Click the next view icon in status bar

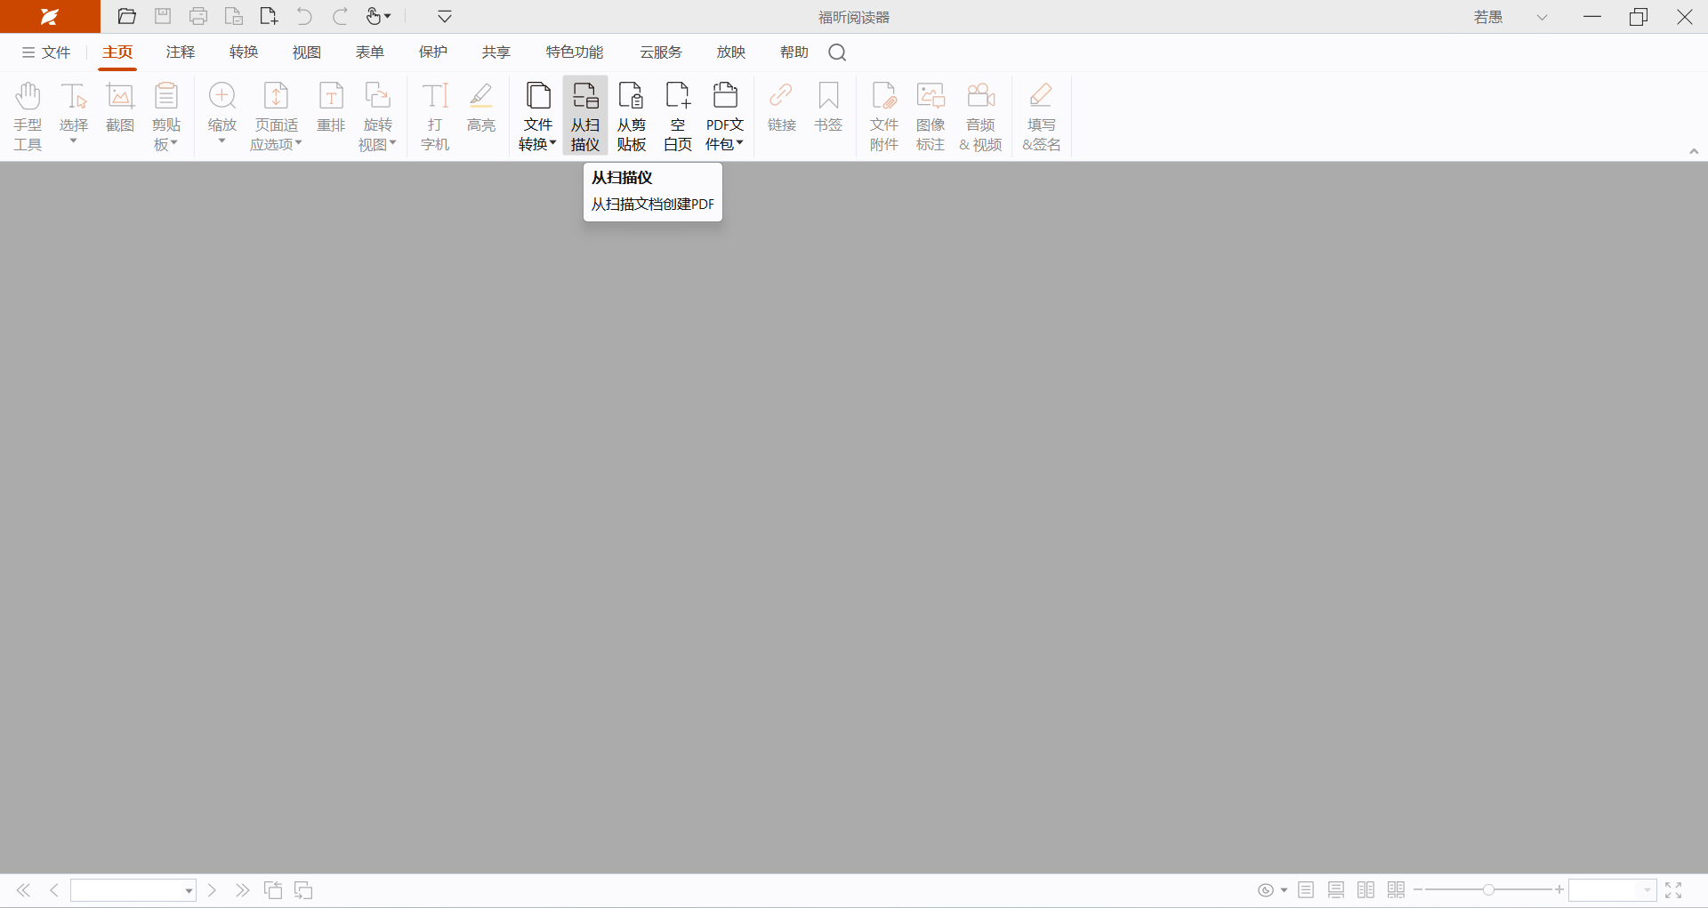[x=303, y=890]
